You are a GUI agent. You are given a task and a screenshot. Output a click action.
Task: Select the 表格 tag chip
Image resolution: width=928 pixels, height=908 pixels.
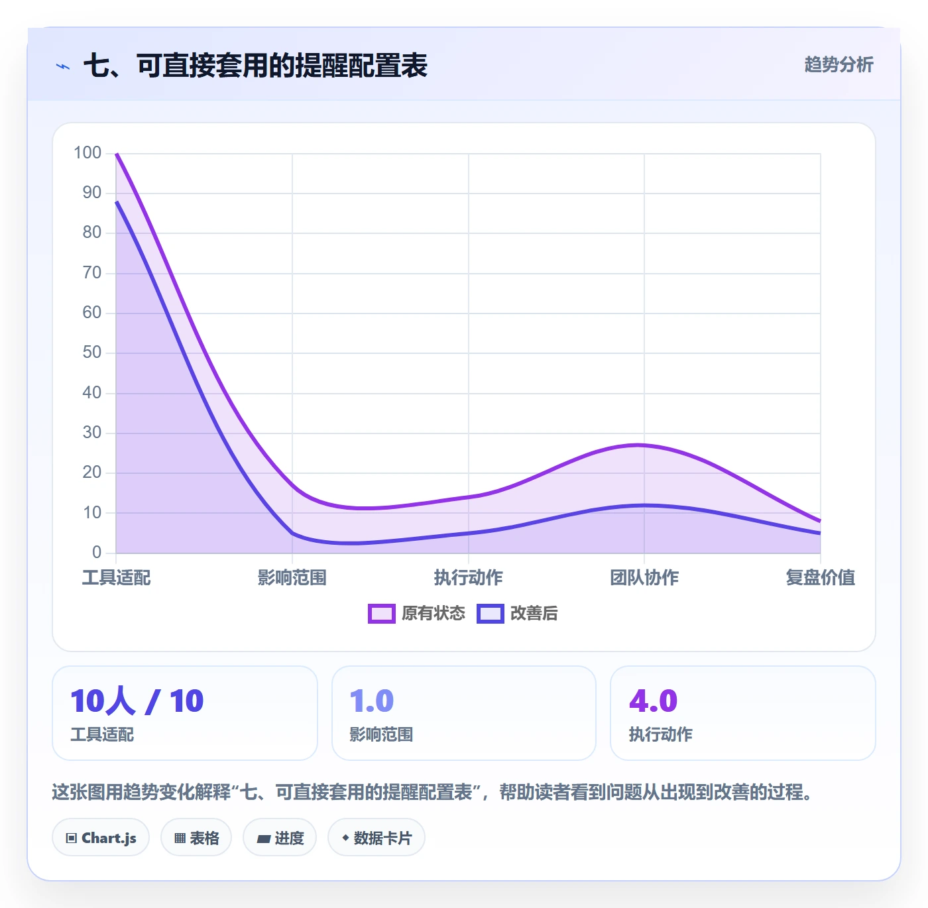coord(196,838)
